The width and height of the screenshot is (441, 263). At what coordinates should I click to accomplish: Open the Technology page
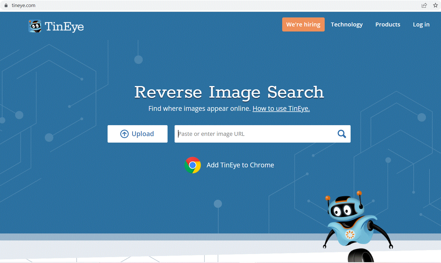pyautogui.click(x=347, y=24)
